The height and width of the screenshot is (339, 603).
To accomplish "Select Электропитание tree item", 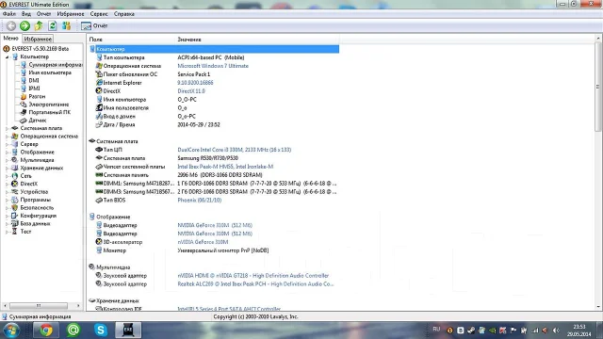I will tap(48, 105).
